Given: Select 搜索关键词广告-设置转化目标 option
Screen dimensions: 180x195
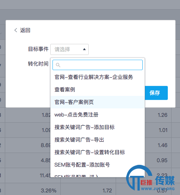Looking at the screenshot, I should [x=98, y=152].
